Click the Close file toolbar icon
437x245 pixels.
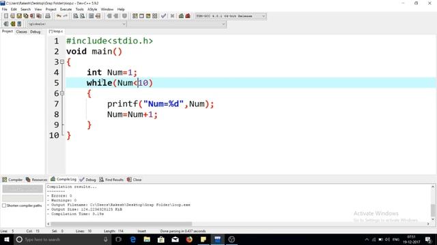click(32, 16)
